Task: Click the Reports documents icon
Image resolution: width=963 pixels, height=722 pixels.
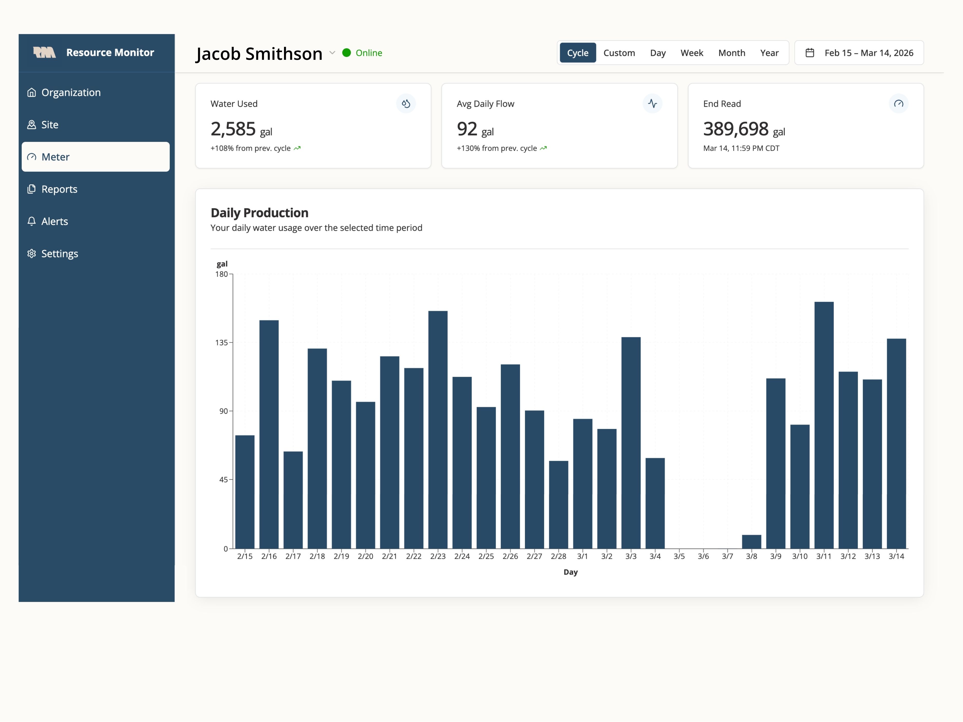Action: pyautogui.click(x=31, y=189)
